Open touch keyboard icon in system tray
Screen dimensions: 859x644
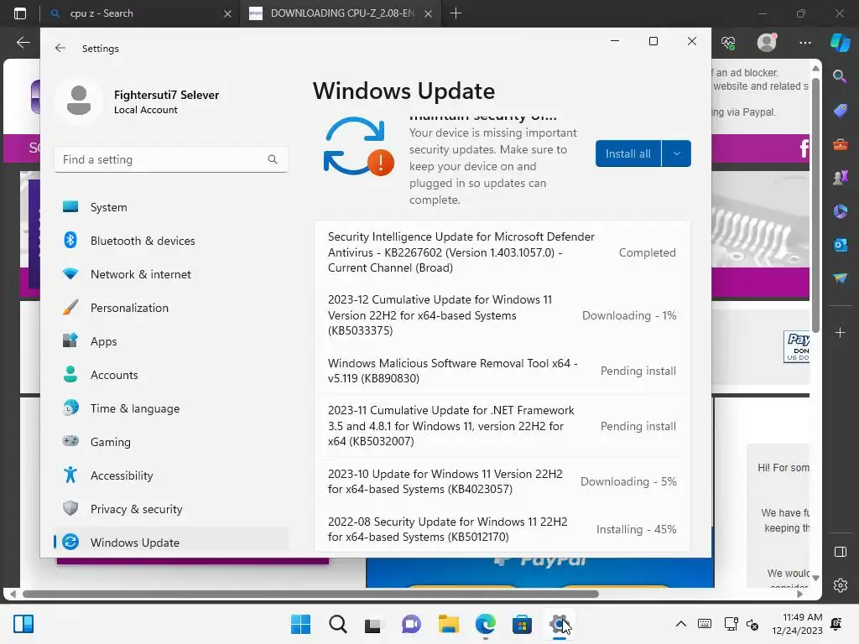pos(705,624)
